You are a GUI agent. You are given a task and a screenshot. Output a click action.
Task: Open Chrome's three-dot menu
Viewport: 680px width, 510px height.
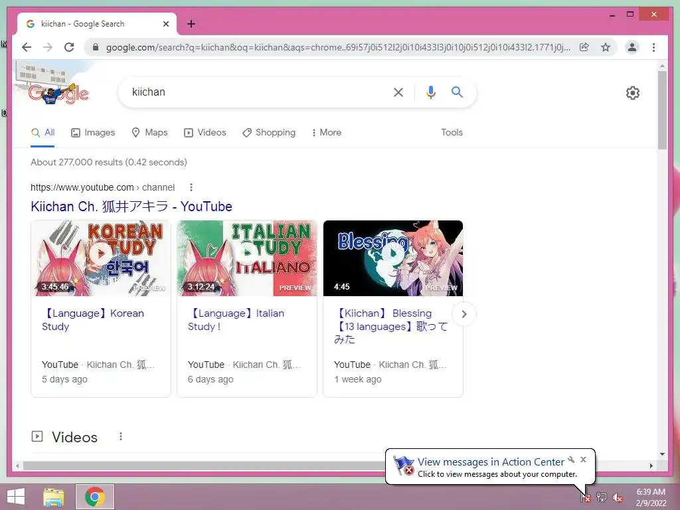click(653, 47)
